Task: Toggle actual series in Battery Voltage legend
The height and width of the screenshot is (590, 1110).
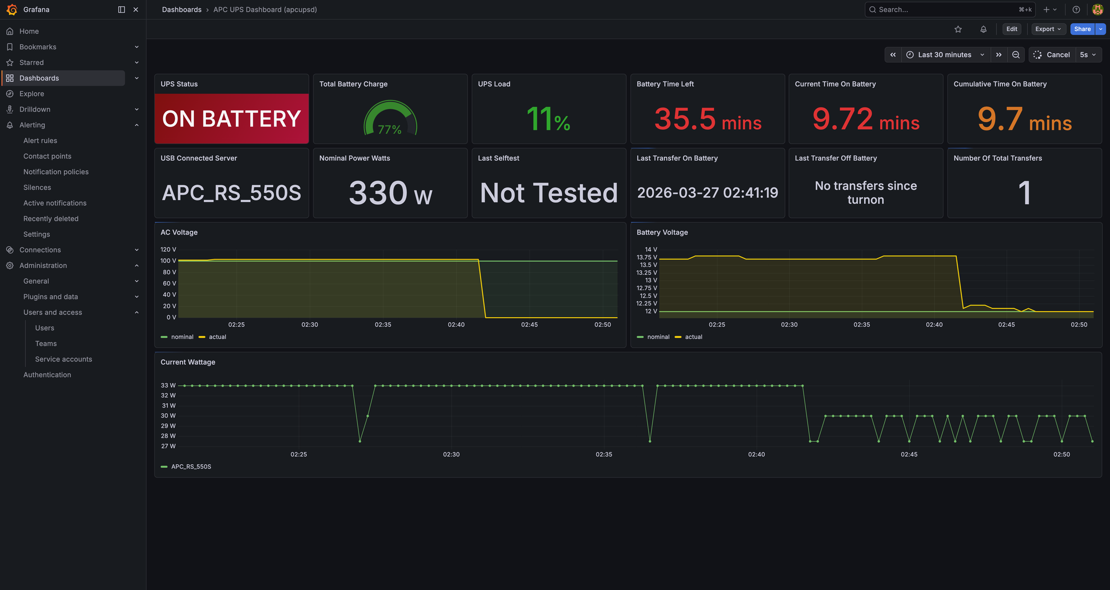Action: 693,337
